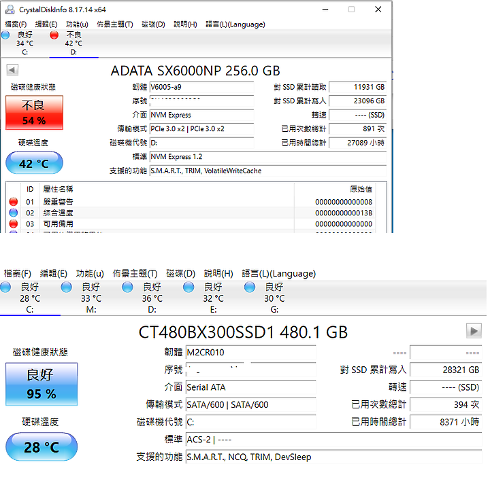Open the 說明(H) menu in lower window

[x=218, y=273]
